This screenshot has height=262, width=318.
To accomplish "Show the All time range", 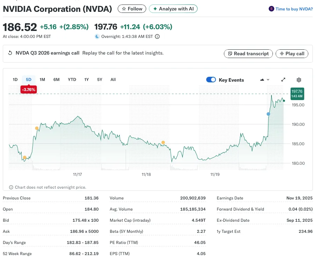I will click(x=113, y=80).
